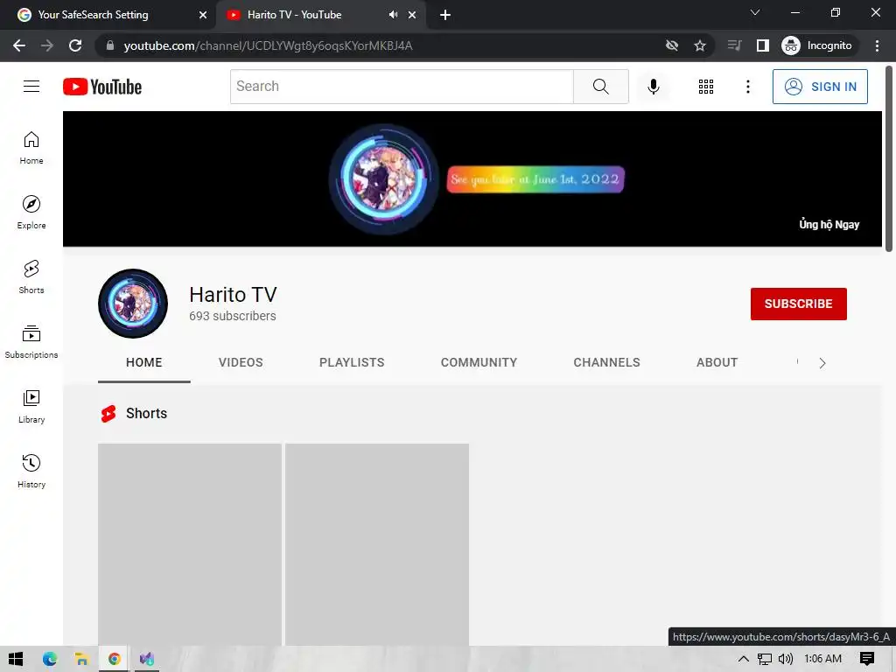Click the SIGN IN button
The height and width of the screenshot is (672, 896).
tap(820, 87)
